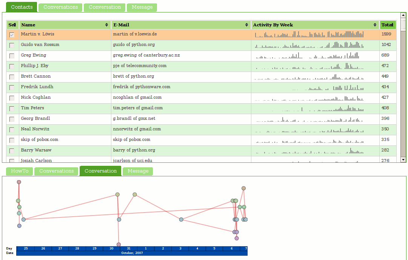Tick the Tim Peters checkbox
The image size is (408, 260).
12,109
